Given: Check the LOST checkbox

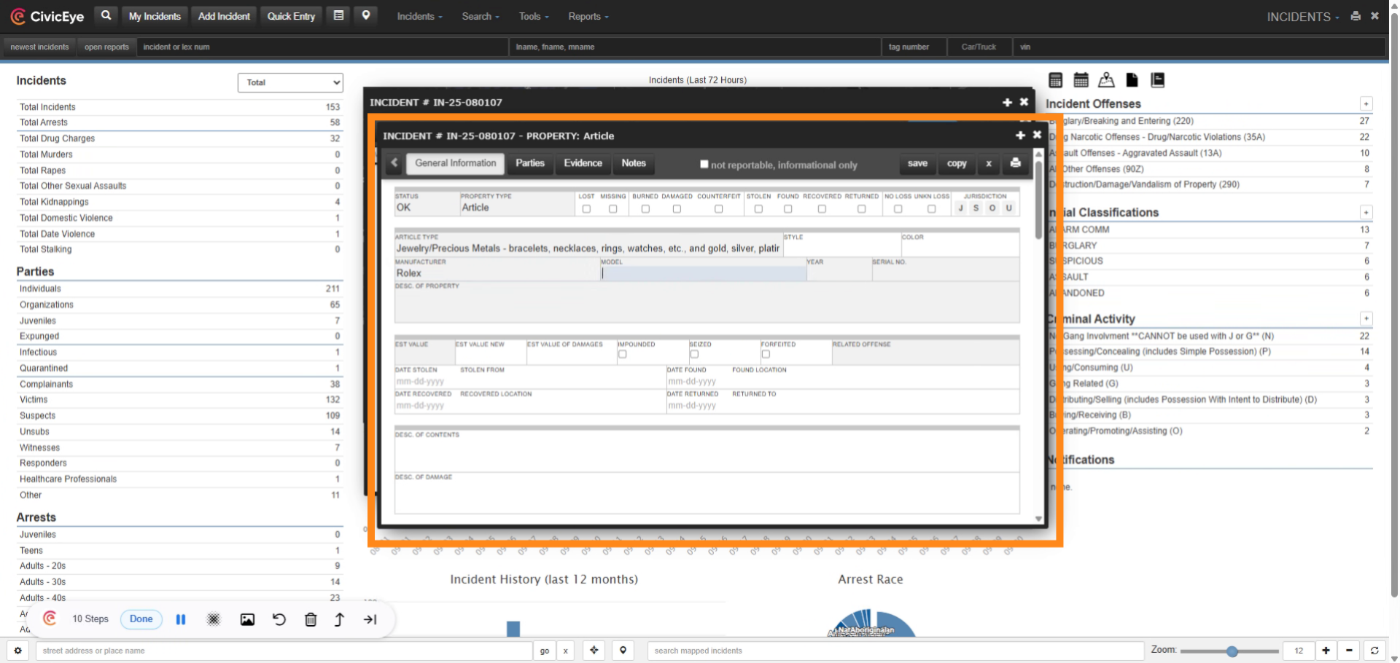Looking at the screenshot, I should point(586,209).
